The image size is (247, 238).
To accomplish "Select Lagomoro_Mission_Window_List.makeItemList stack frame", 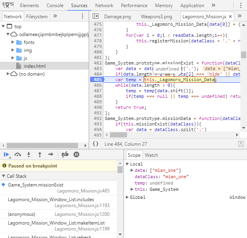I will [58, 226].
